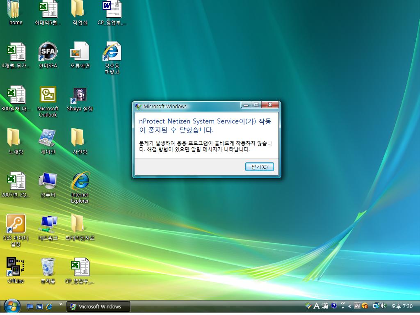
Task: Open the 컴퓨터 desktop icon
Action: pyautogui.click(x=48, y=184)
